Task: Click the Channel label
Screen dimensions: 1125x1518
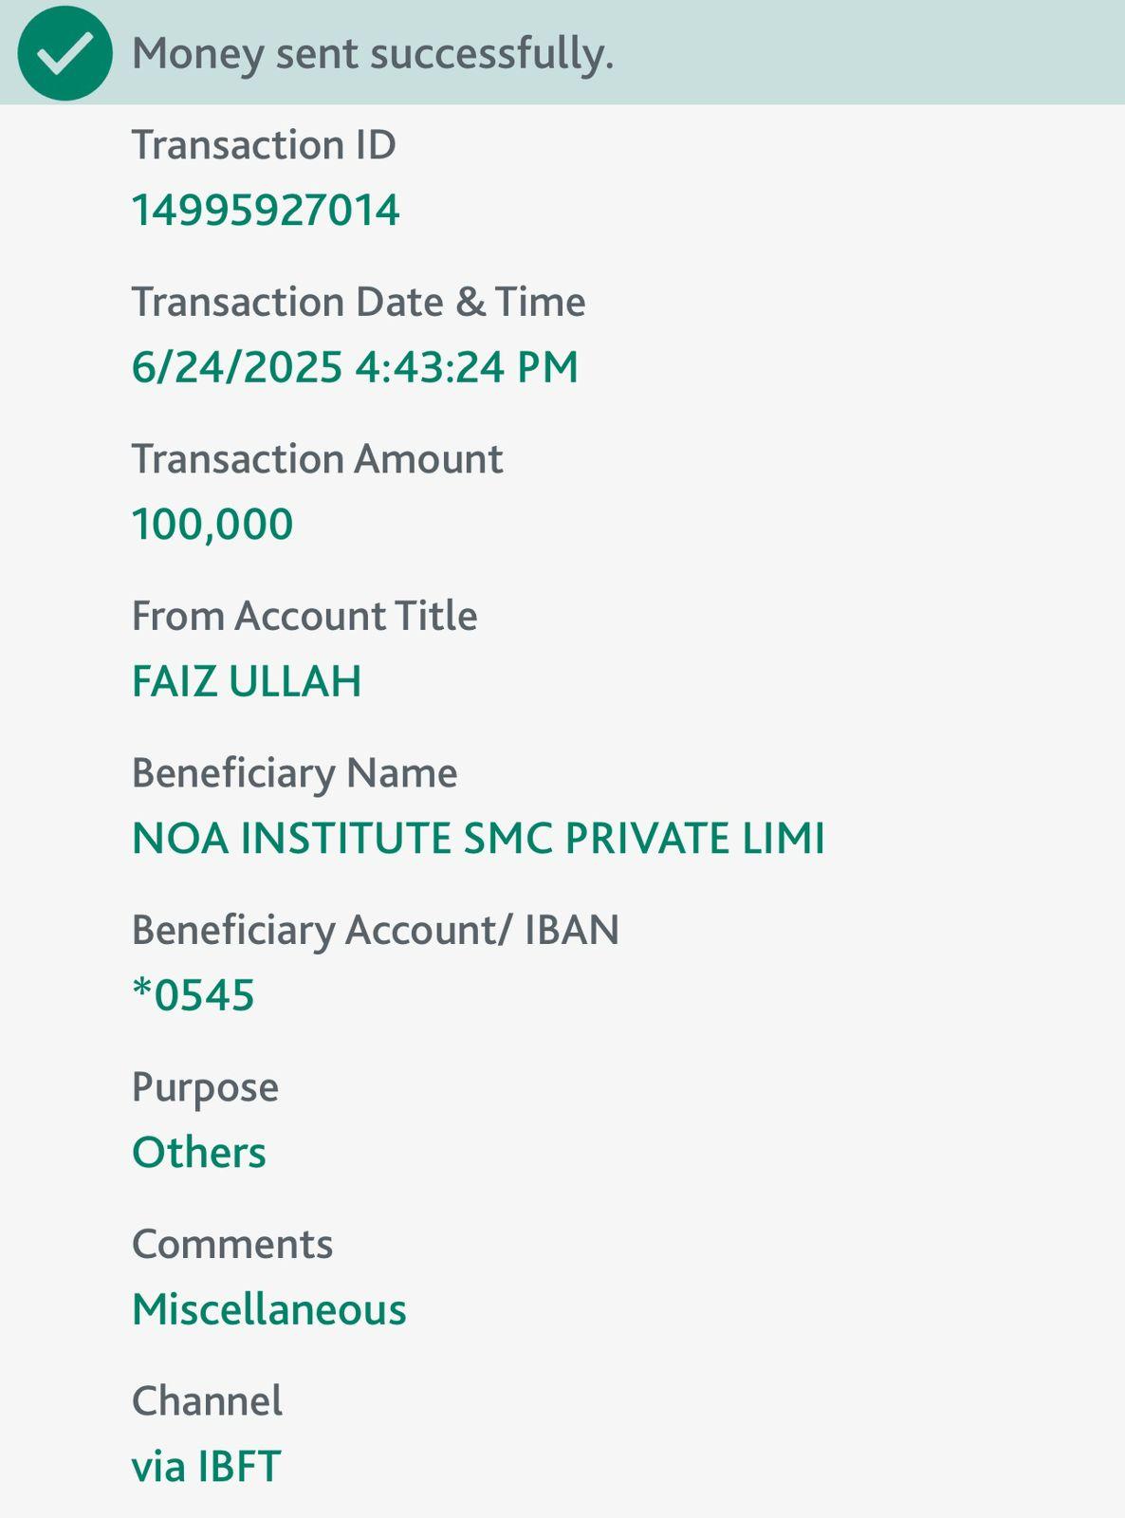Action: tap(207, 1401)
